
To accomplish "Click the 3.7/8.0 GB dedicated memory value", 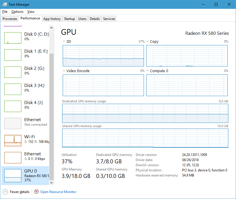I will [x=109, y=162].
